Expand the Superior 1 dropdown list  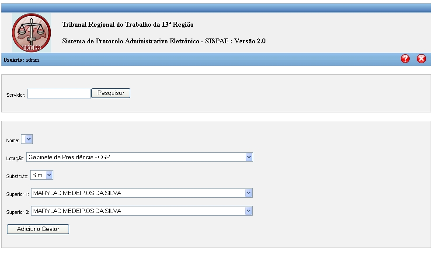pyautogui.click(x=142, y=193)
